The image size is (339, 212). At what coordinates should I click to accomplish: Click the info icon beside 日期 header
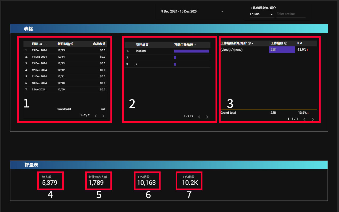(x=41, y=44)
